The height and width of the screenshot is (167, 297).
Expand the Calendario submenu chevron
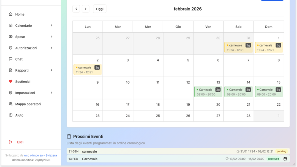pos(51,25)
